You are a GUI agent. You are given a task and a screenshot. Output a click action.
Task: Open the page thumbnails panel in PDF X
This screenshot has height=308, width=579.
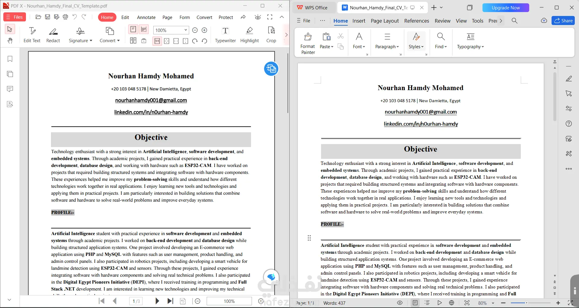click(10, 74)
